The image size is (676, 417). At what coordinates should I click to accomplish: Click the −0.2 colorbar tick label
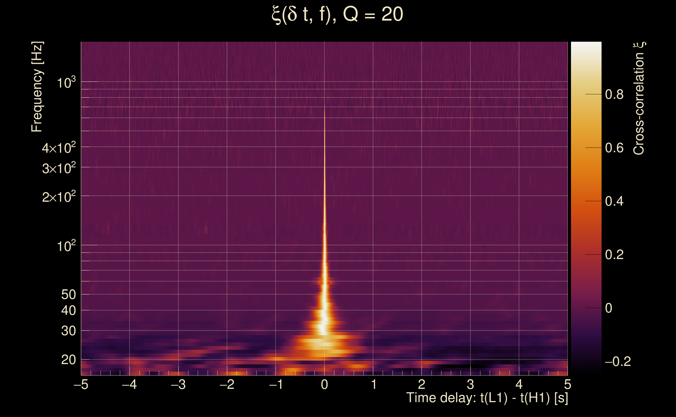[x=618, y=361]
